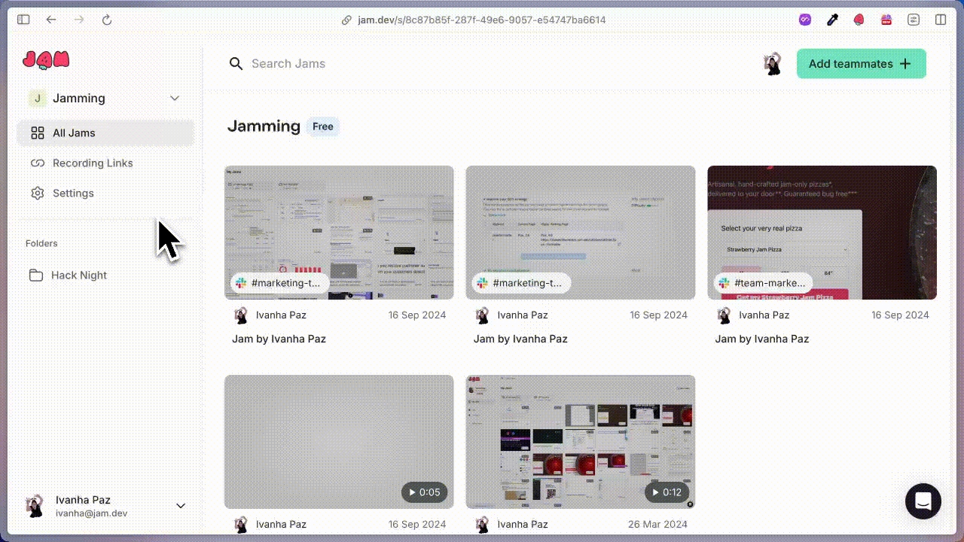The width and height of the screenshot is (964, 542).
Task: Open Settings in the sidebar
Action: click(x=73, y=193)
